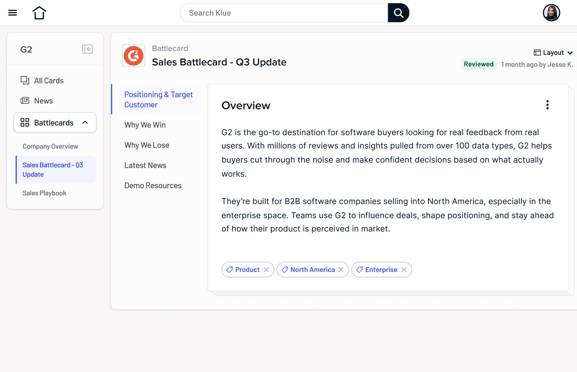Open the hamburger menu
Image resolution: width=577 pixels, height=372 pixels.
(13, 13)
